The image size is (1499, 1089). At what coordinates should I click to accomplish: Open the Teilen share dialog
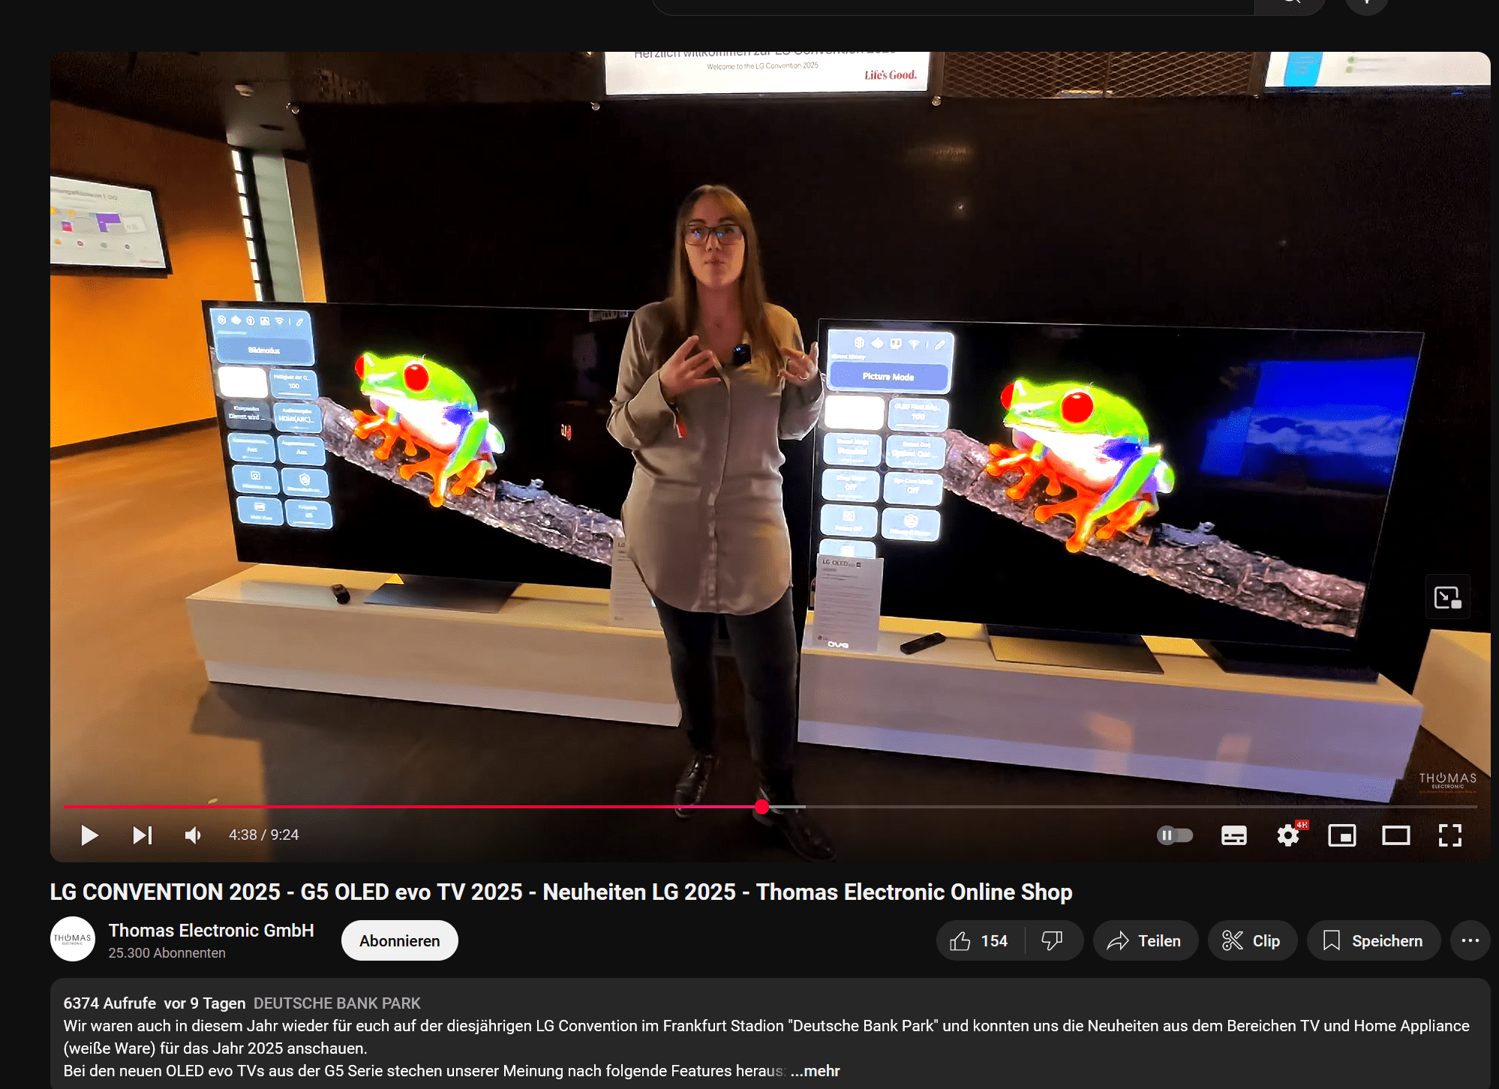tap(1145, 940)
